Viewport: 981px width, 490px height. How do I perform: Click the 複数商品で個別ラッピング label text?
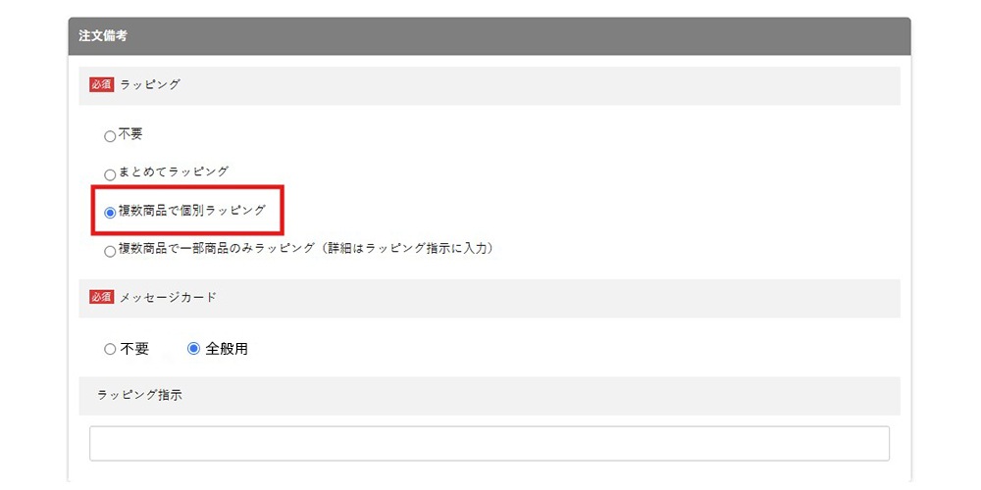click(192, 211)
